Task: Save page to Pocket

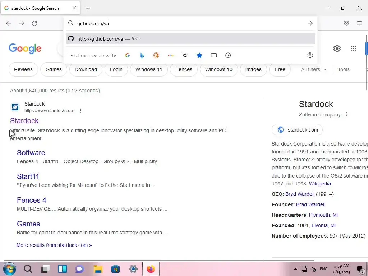Action: point(346,23)
